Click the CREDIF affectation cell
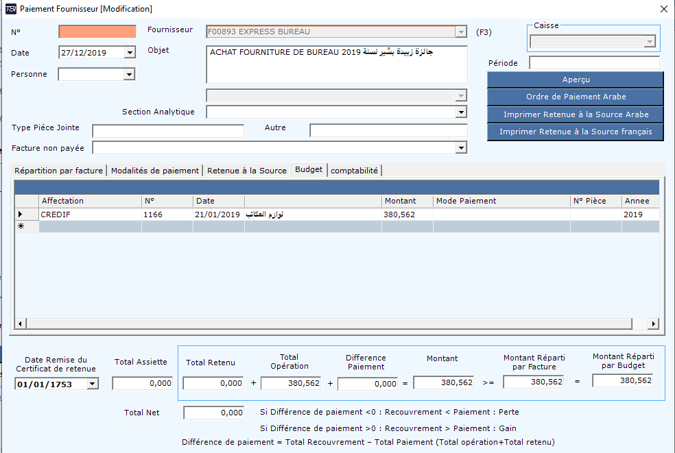675x453 pixels. pyautogui.click(x=90, y=215)
